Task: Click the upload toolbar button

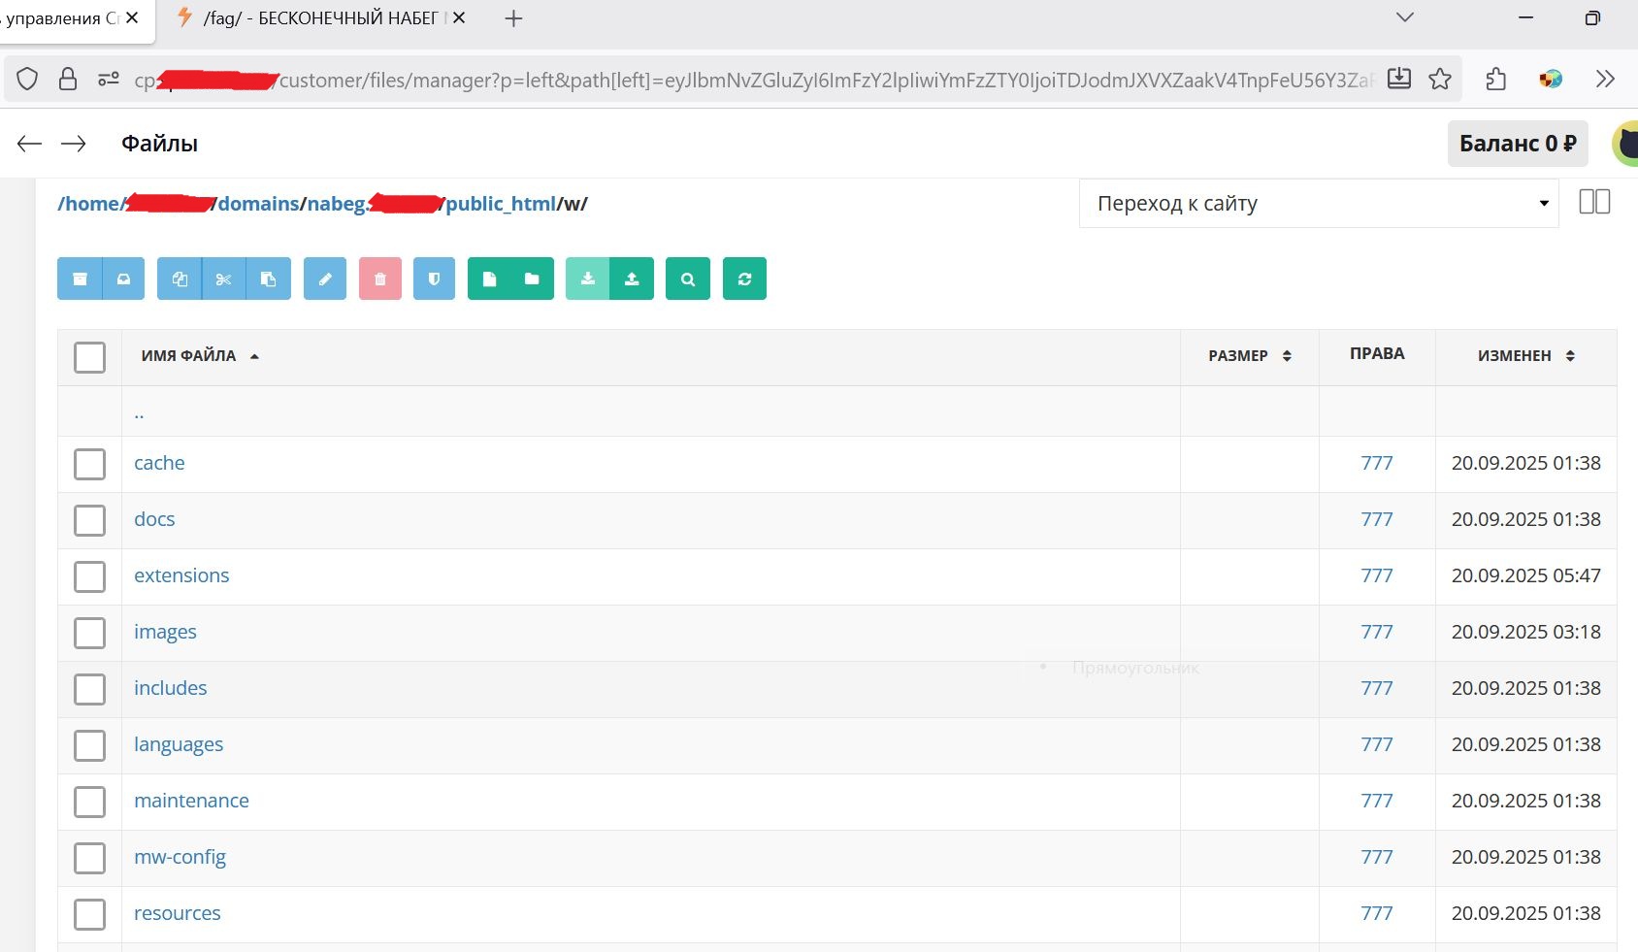Action: (632, 279)
